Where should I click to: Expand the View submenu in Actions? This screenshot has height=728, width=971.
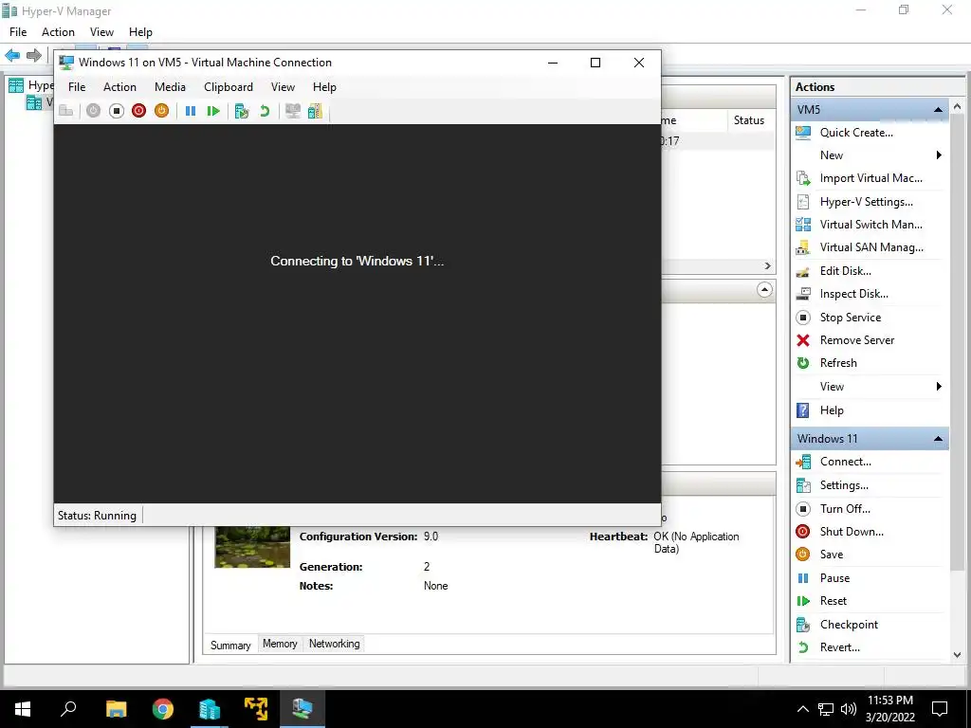point(939,387)
